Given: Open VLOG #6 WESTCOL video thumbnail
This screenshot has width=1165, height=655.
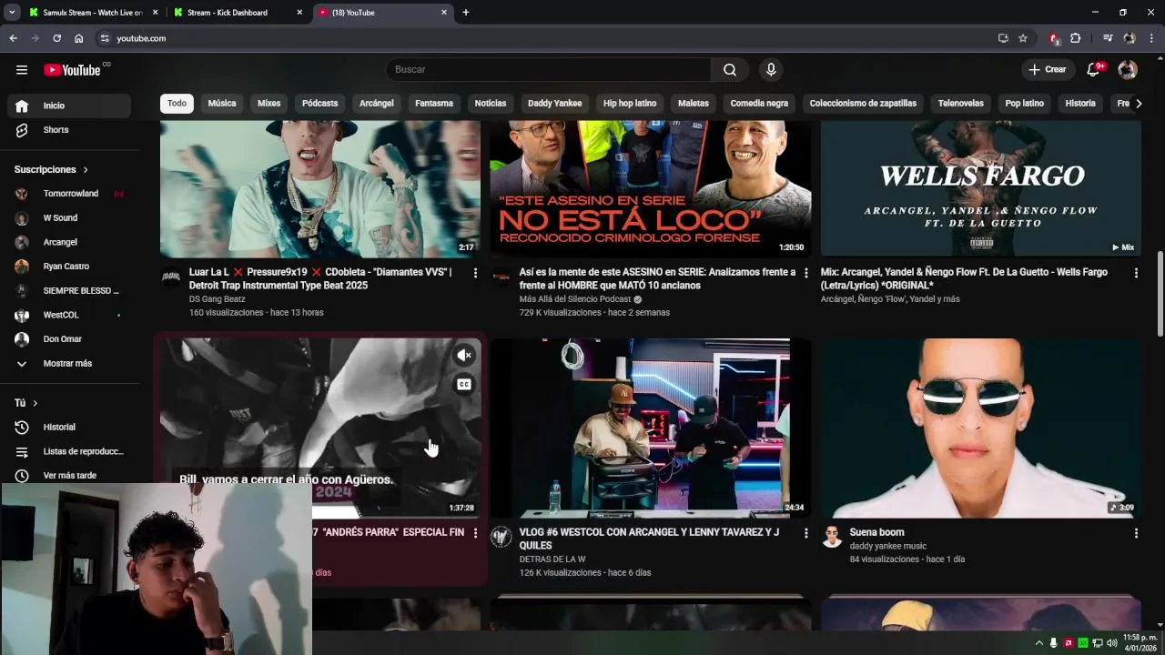Looking at the screenshot, I should [x=651, y=428].
